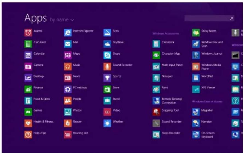The height and width of the screenshot is (153, 243).
Task: Launch the Games app icon
Action: coord(28,112)
